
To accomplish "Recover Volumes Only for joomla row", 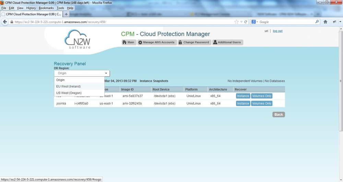I will 262,103.
